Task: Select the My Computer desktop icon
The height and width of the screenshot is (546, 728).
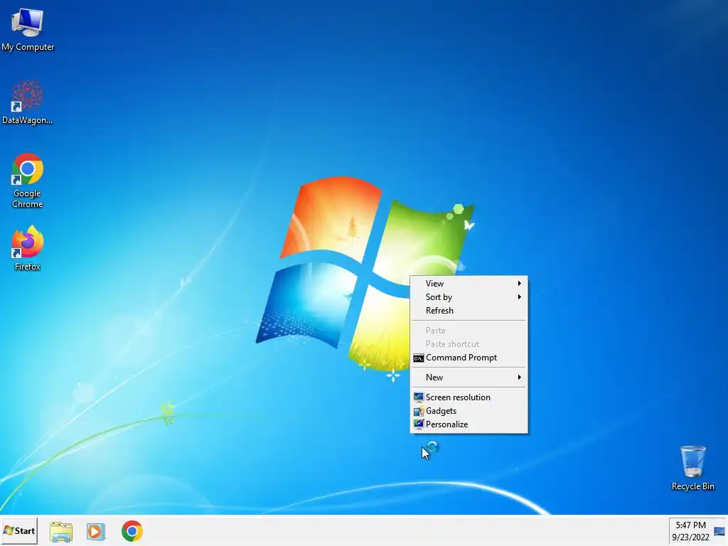Action: click(28, 29)
